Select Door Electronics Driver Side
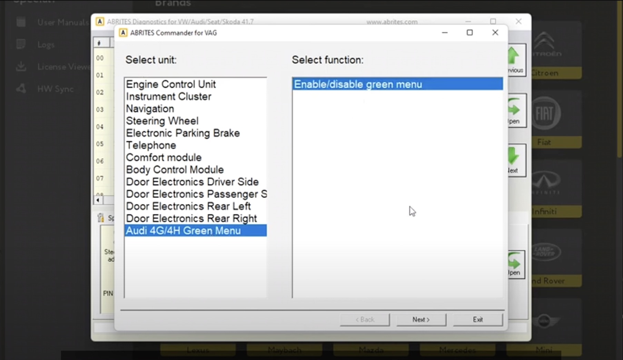This screenshot has height=360, width=623. click(195, 182)
